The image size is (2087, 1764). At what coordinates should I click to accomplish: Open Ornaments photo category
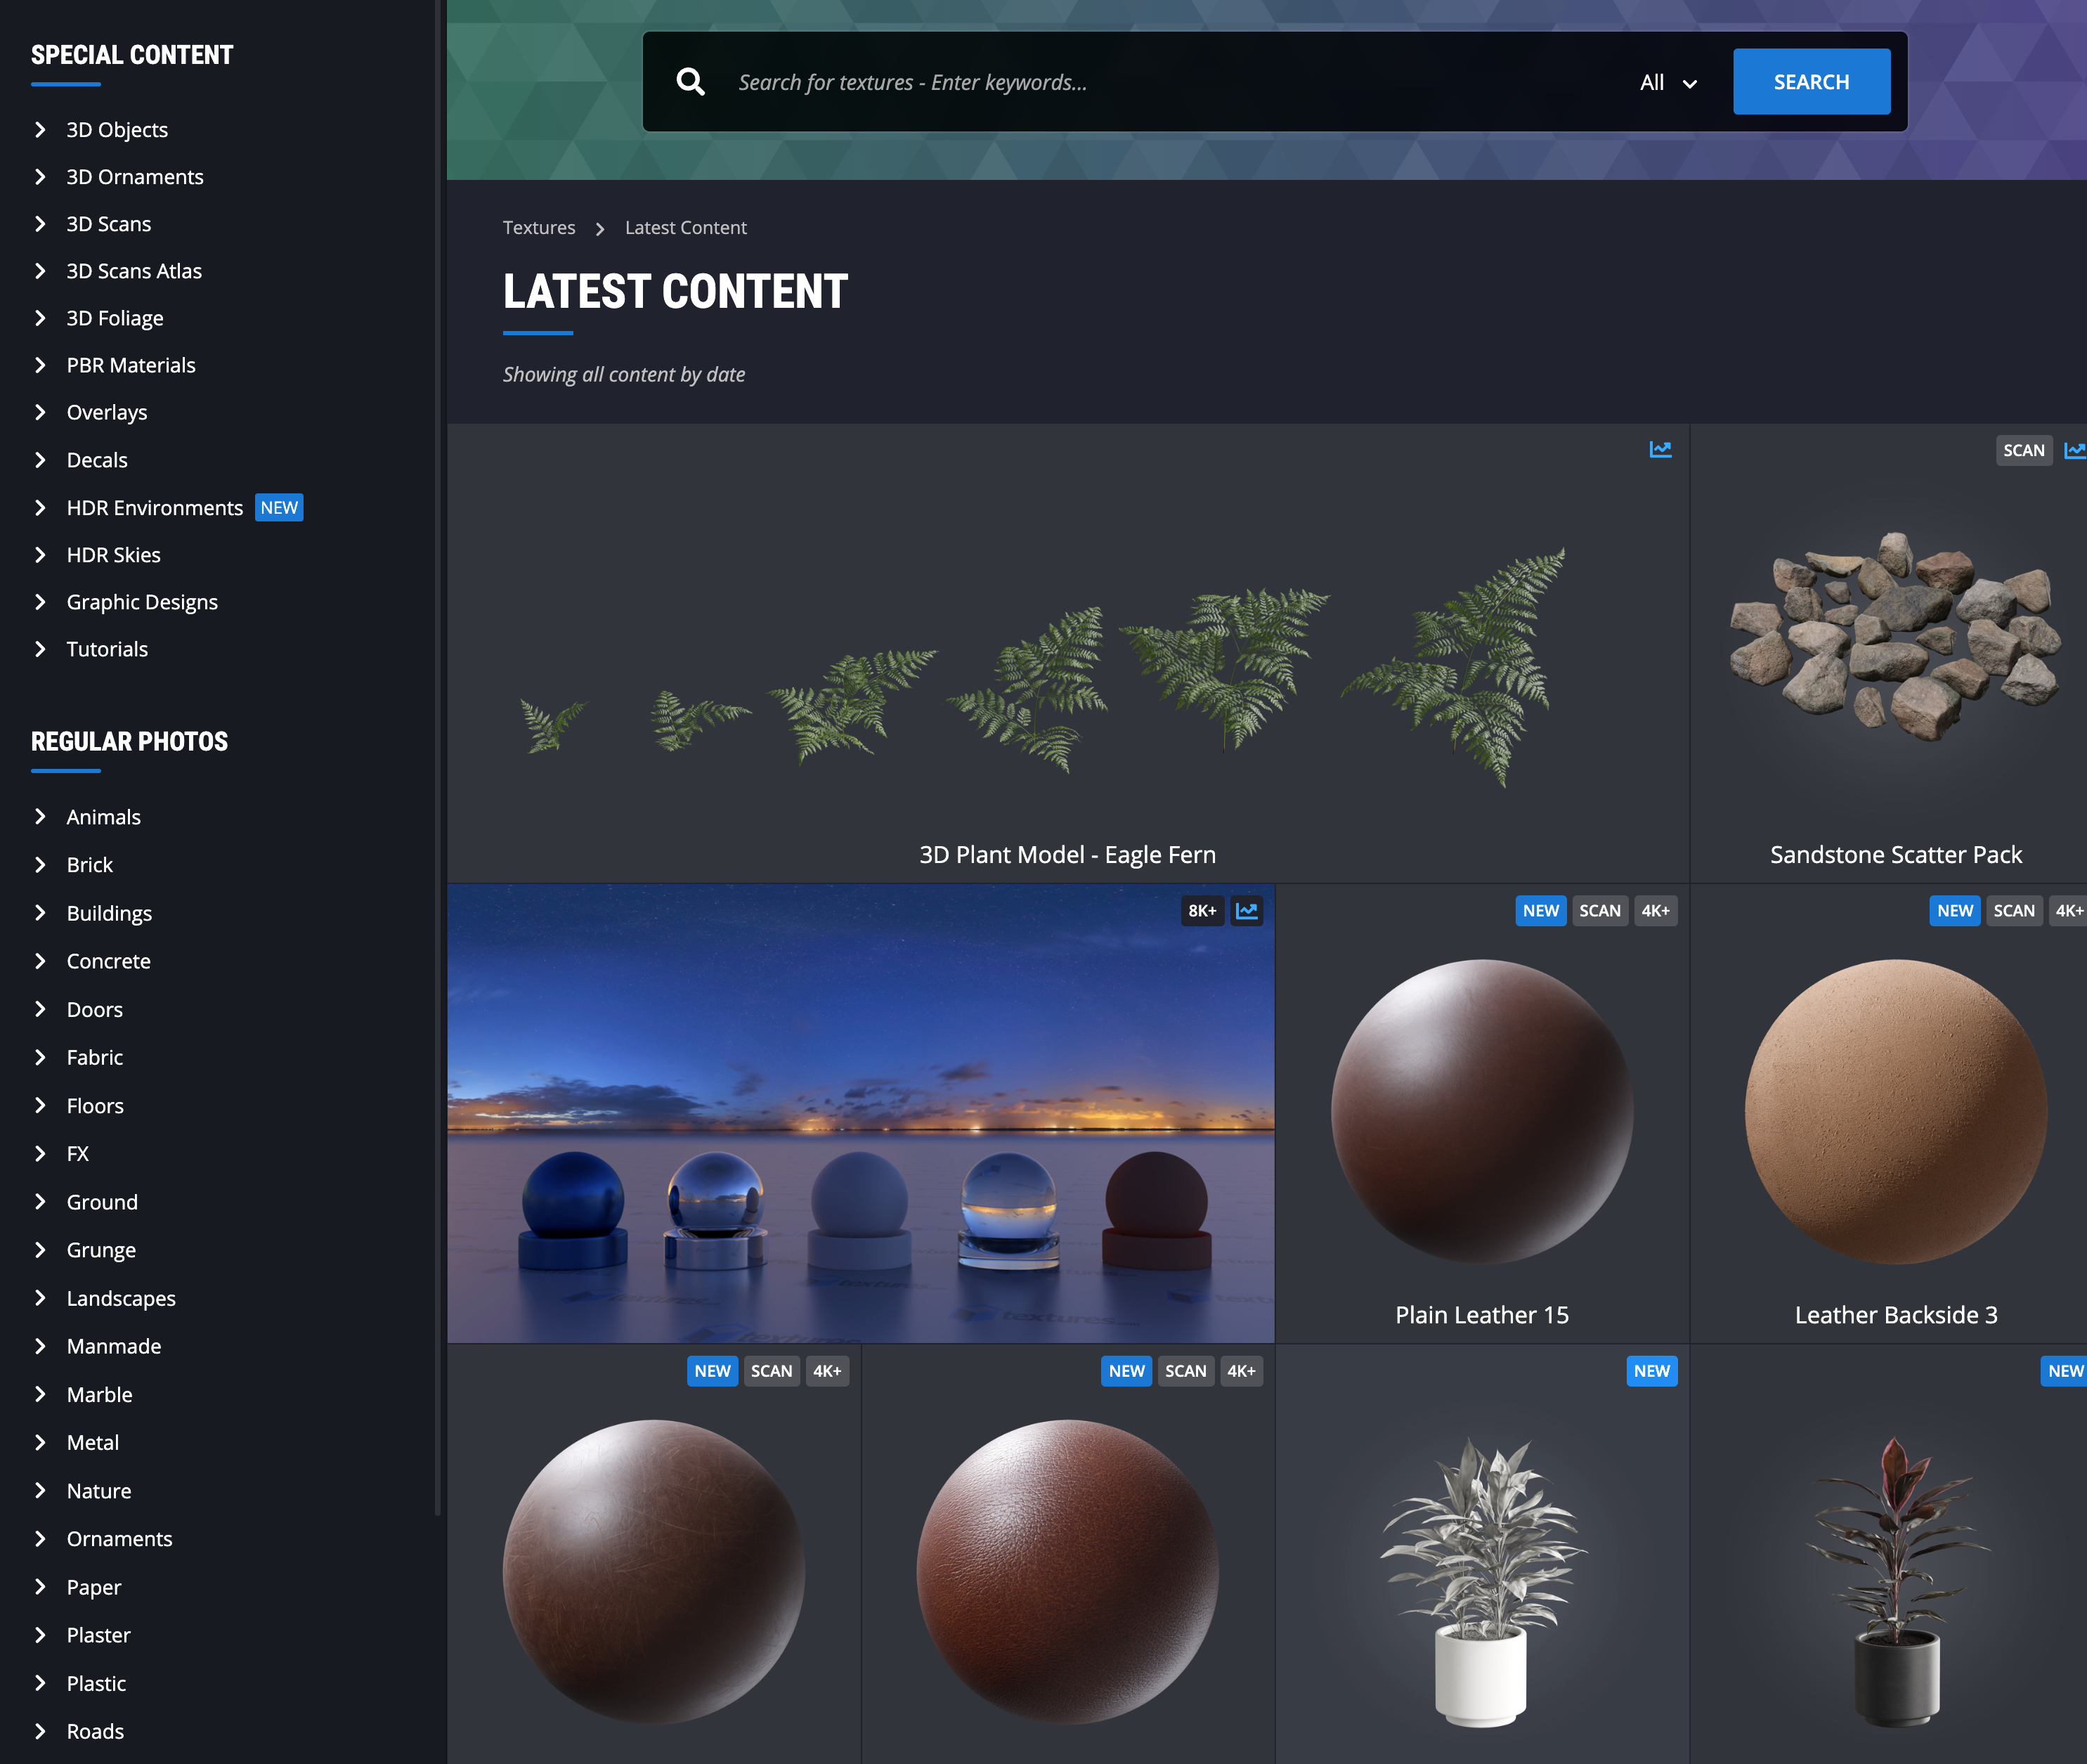click(x=119, y=1538)
